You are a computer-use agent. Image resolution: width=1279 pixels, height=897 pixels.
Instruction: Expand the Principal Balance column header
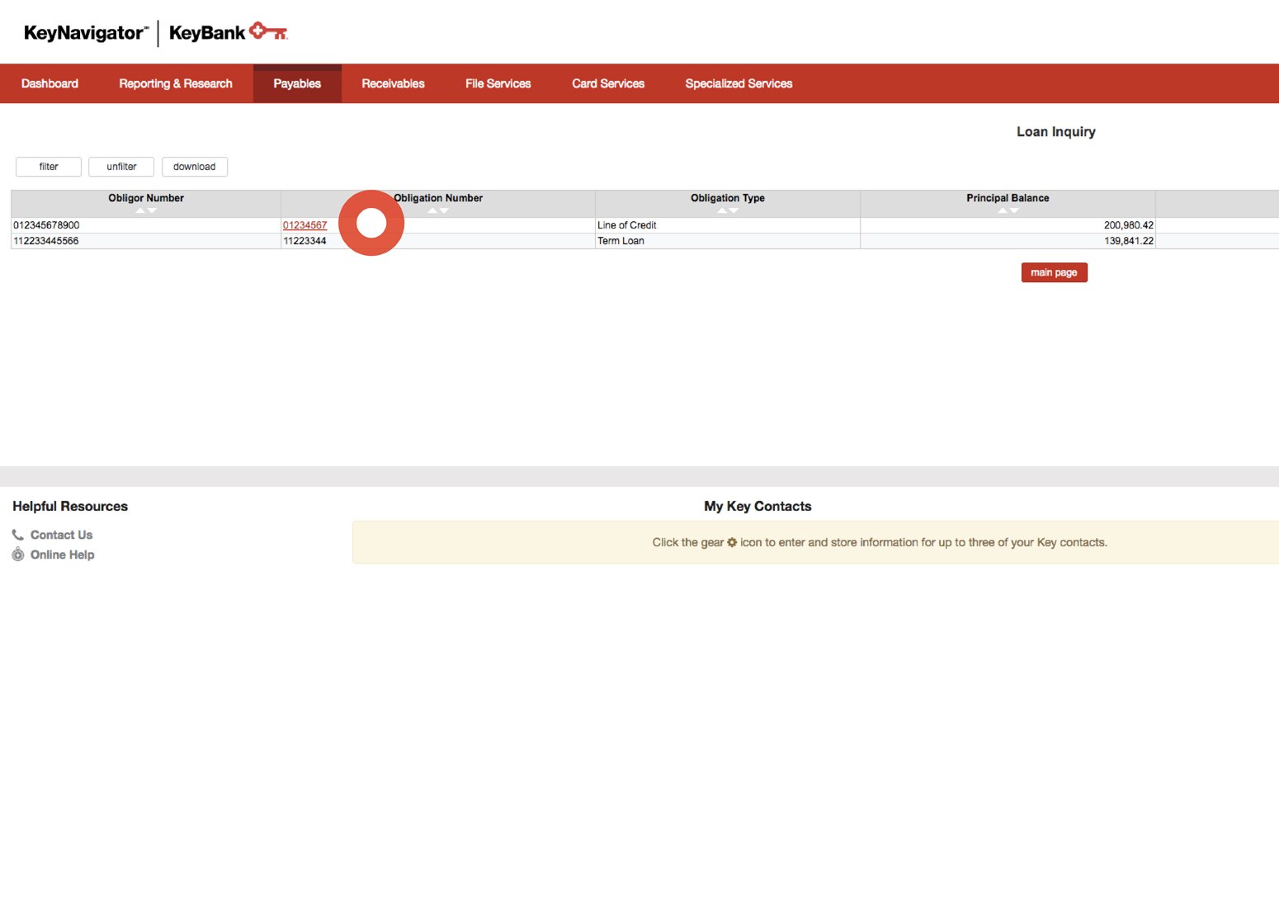[1008, 198]
